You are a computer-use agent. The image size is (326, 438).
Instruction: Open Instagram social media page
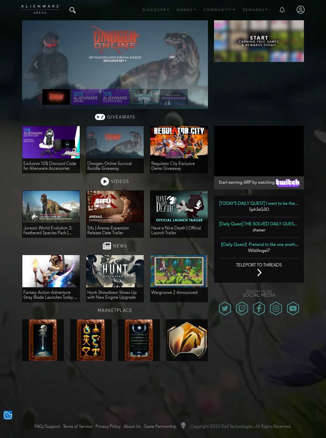tap(276, 308)
